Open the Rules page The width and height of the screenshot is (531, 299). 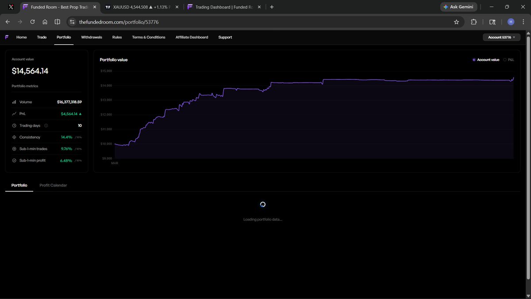pos(117,37)
